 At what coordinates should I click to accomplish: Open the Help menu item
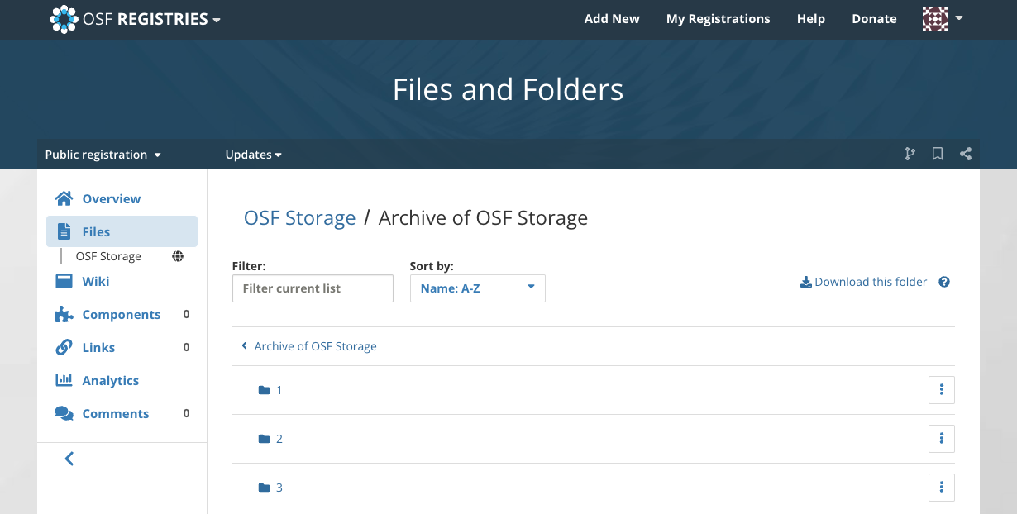click(x=810, y=18)
